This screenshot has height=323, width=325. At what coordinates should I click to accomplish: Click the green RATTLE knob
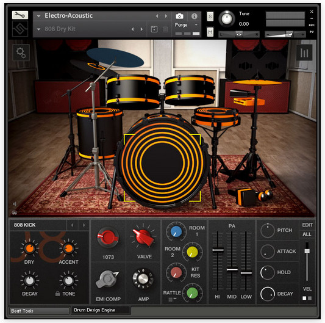pos(192,292)
